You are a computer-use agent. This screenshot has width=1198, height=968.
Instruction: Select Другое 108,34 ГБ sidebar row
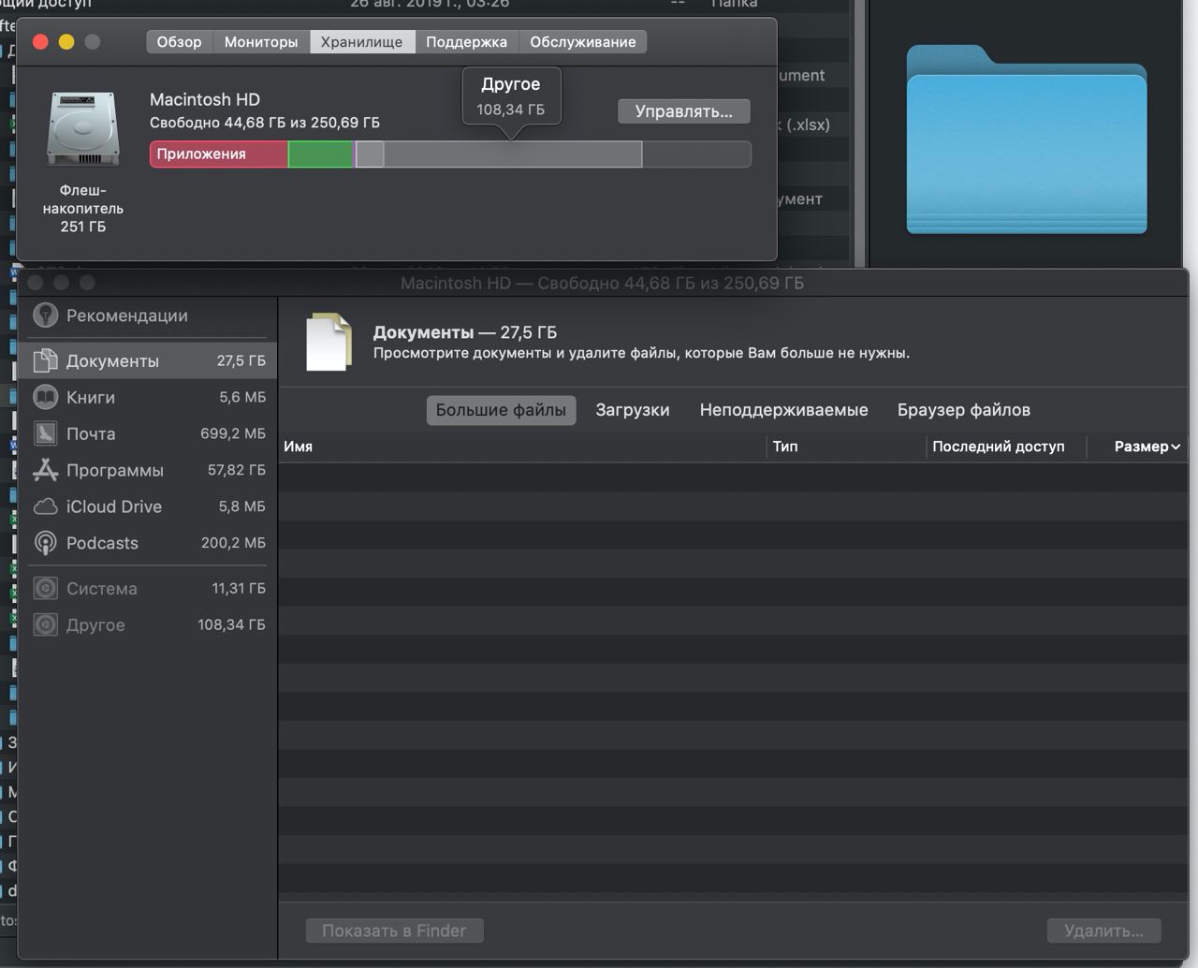(147, 624)
